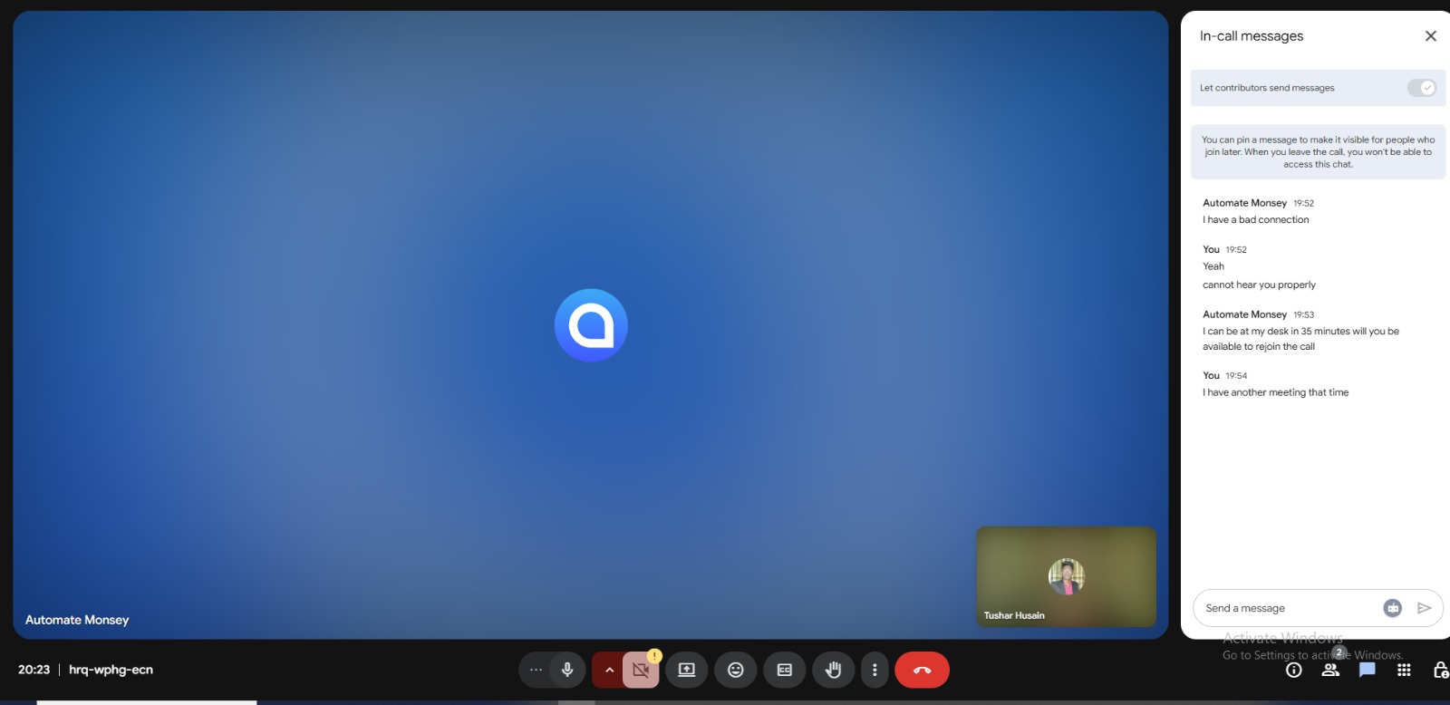
Task: Click the Send a message field
Action: pyautogui.click(x=1287, y=608)
